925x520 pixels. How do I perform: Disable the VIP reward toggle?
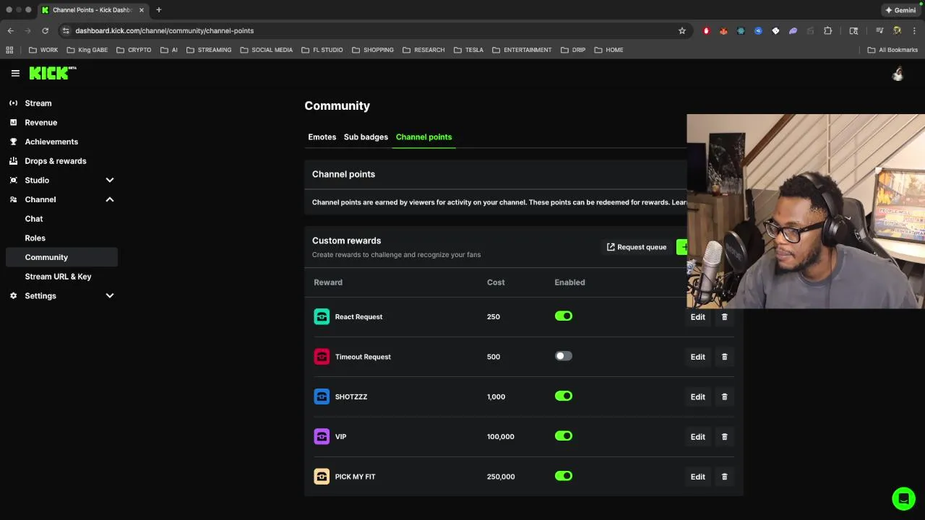pyautogui.click(x=564, y=436)
